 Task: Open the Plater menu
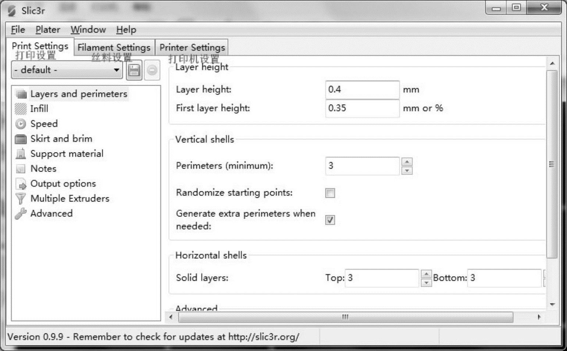48,29
